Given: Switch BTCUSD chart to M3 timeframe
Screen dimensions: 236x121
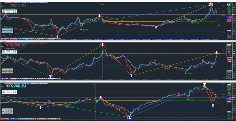Looking at the screenshot, I should [55, 118].
